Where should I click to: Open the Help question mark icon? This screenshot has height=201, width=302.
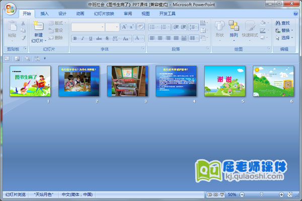[295, 14]
